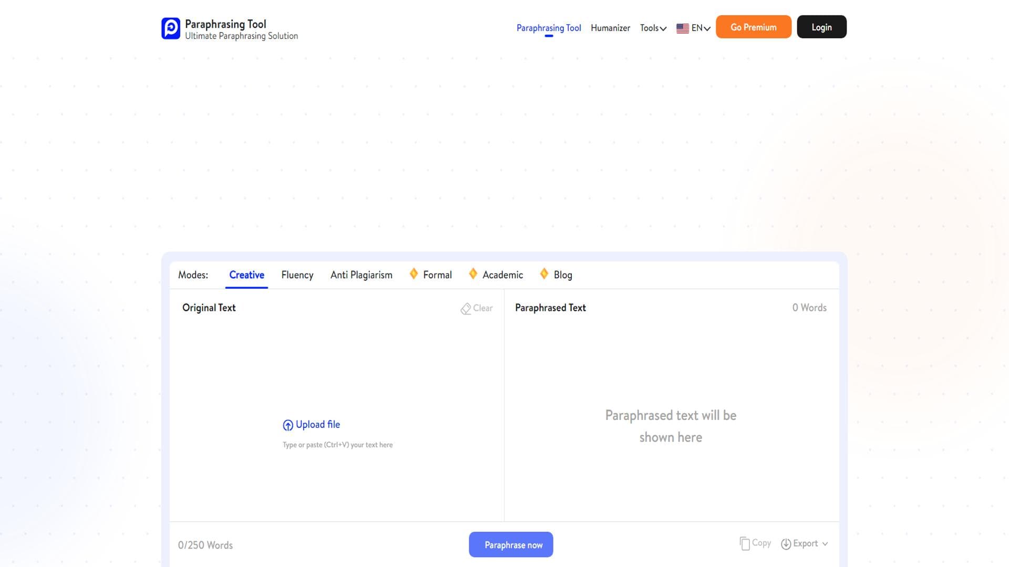Select the Anti Plagiarism mode tab
The image size is (1009, 567).
[x=361, y=275]
